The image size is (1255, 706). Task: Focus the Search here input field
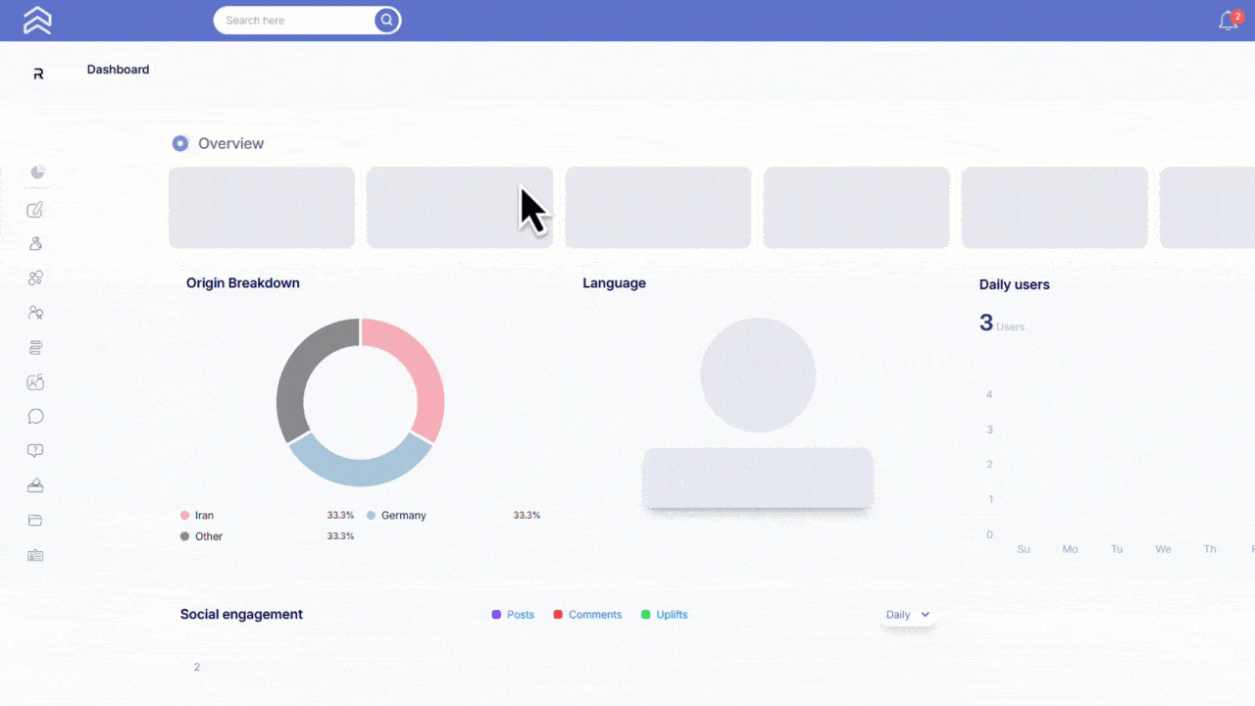tap(294, 21)
